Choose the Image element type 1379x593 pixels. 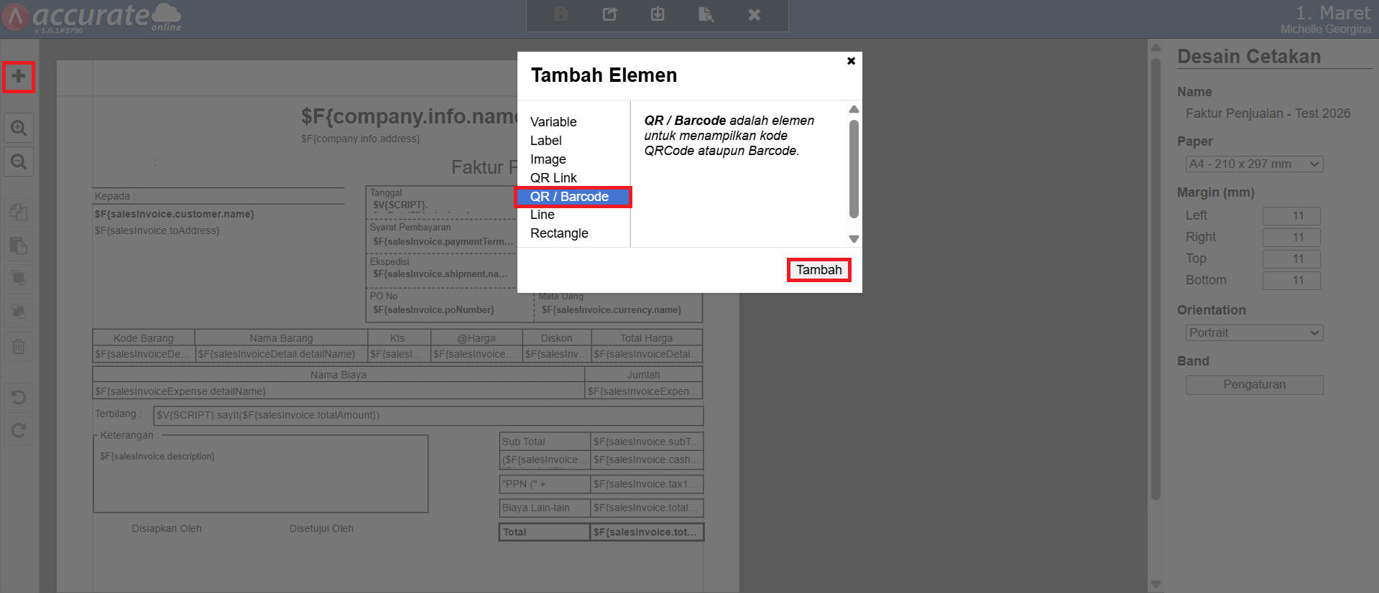click(x=548, y=159)
